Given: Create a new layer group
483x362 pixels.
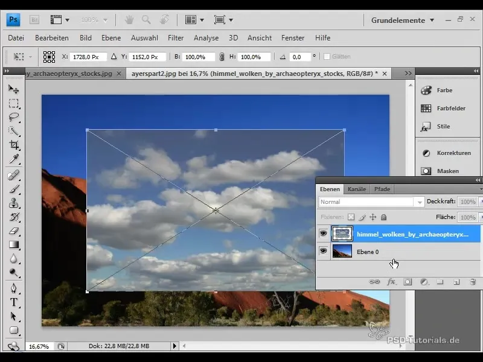Looking at the screenshot, I should pos(440,282).
